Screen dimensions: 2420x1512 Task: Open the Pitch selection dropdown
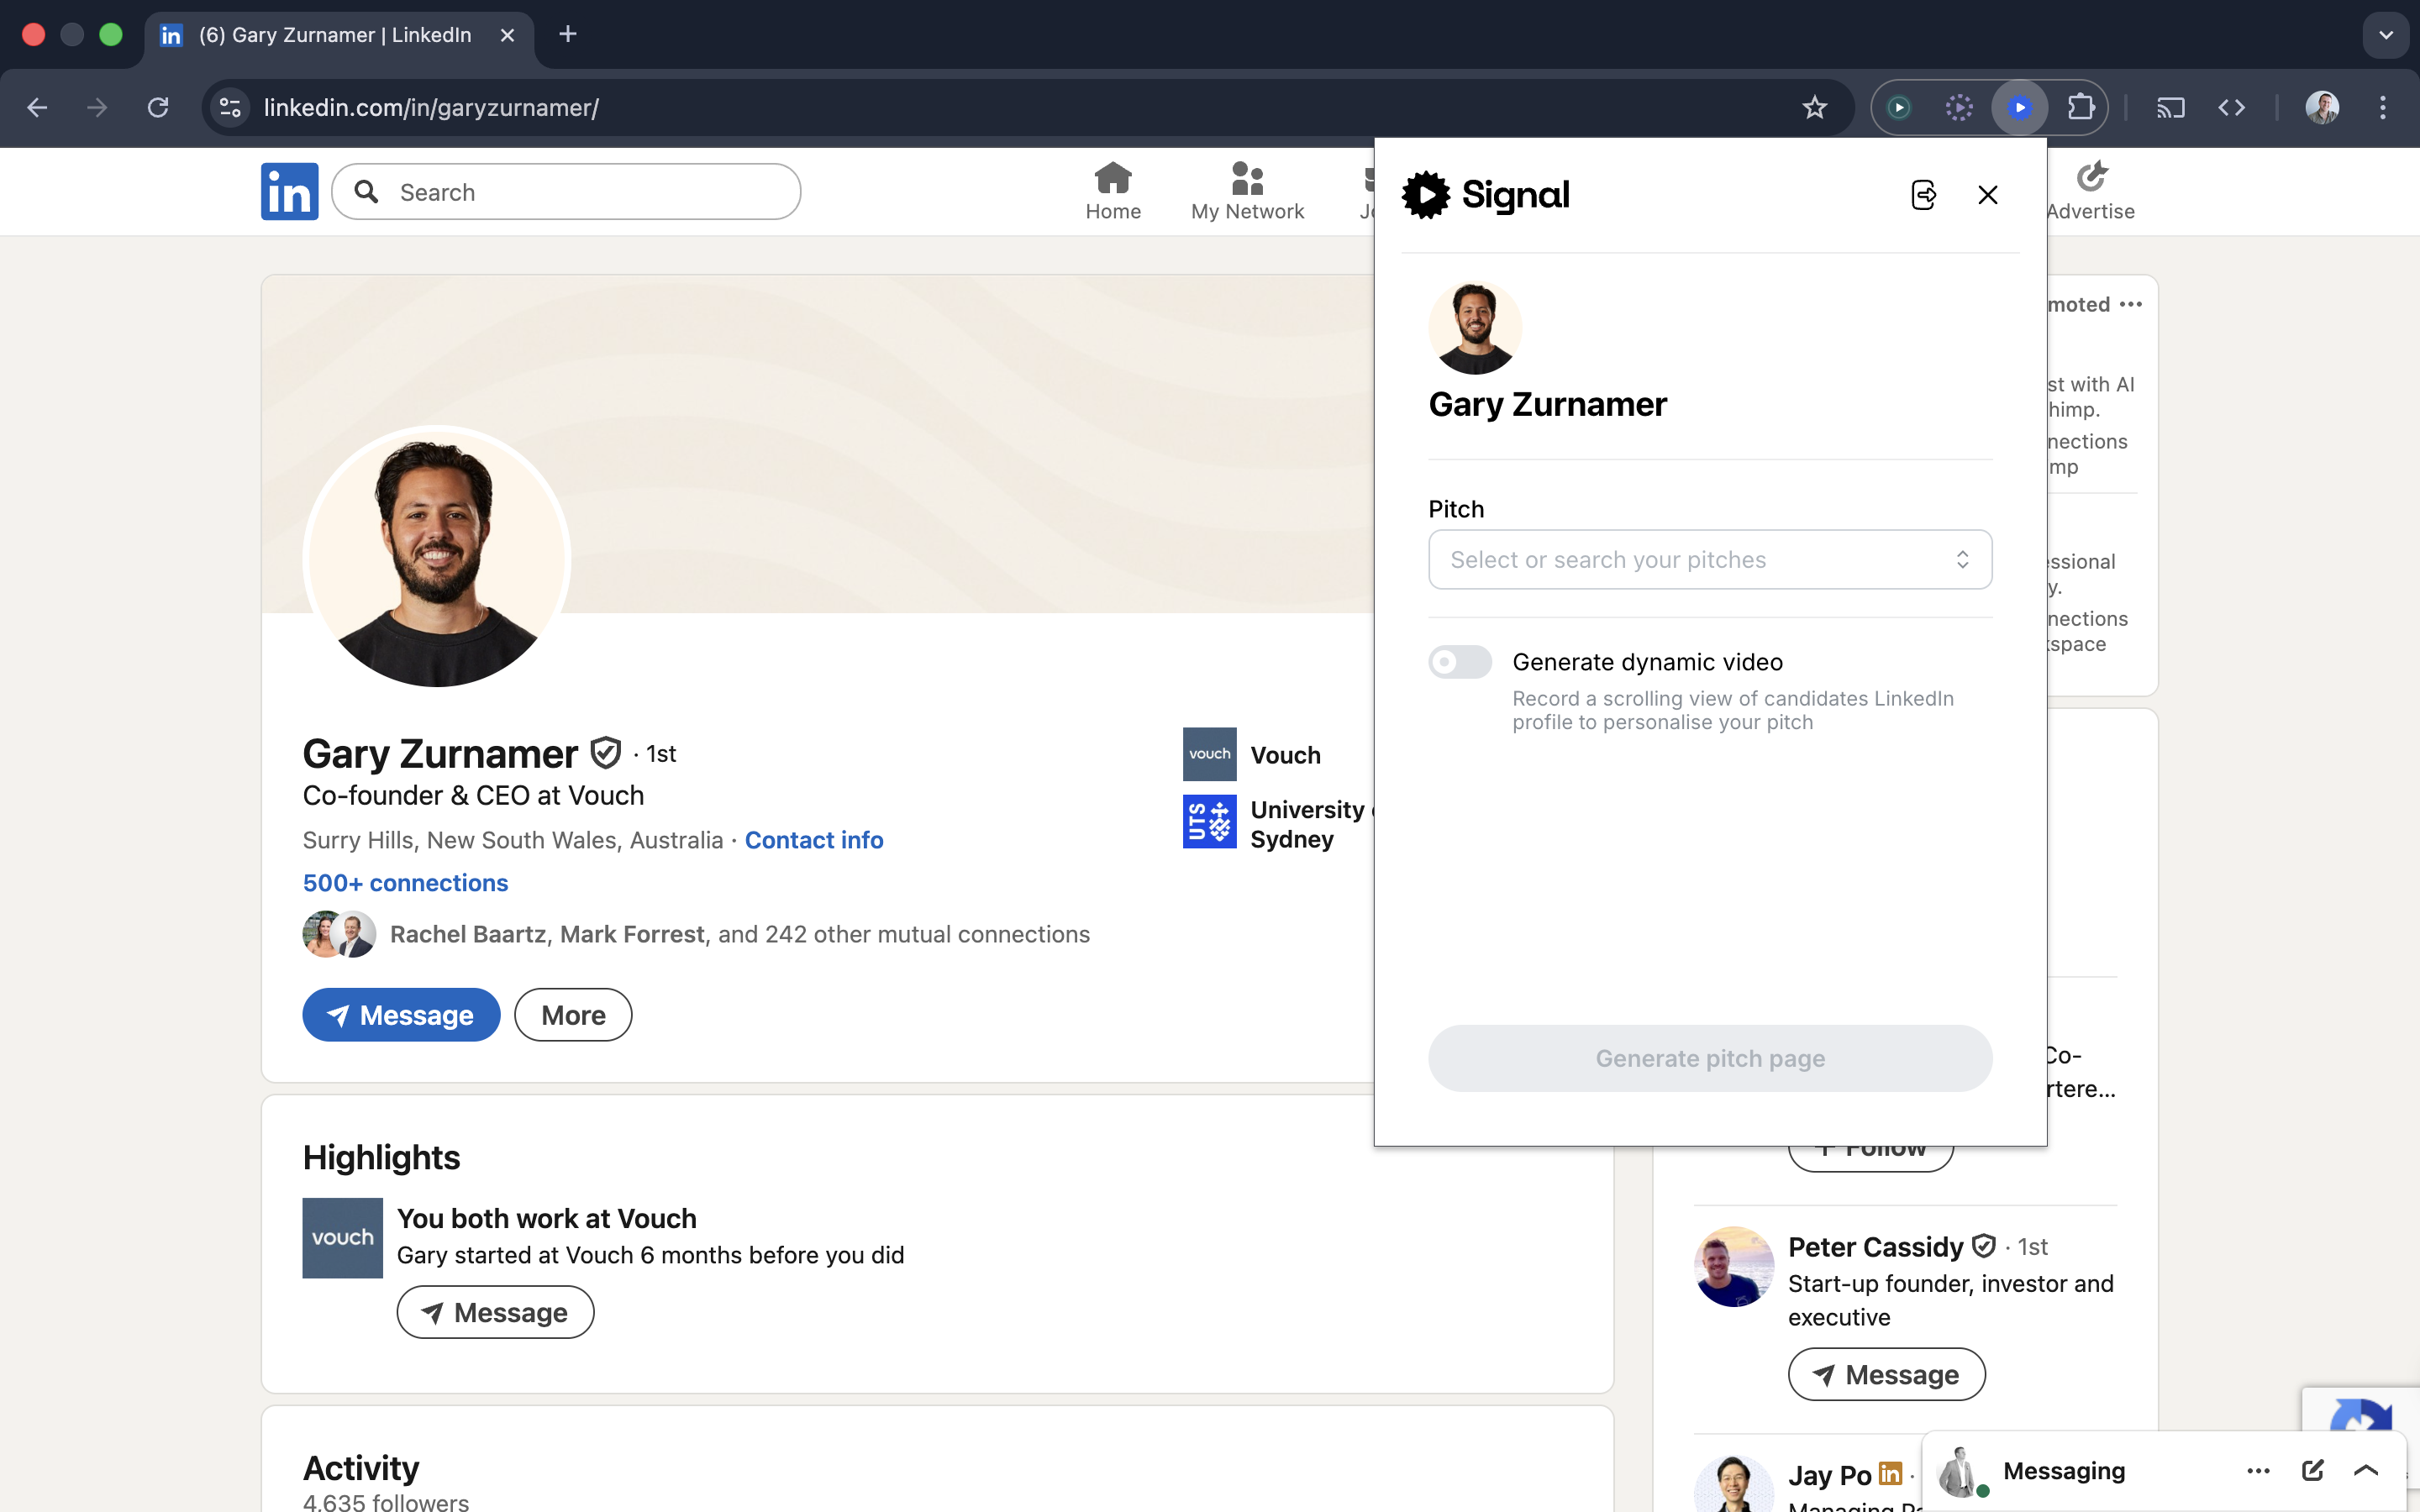[1709, 560]
